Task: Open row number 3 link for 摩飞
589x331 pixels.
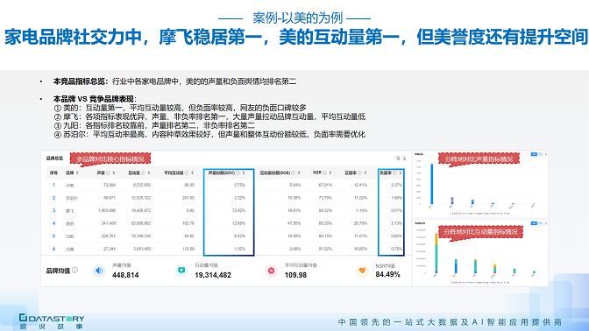Action: [53, 210]
